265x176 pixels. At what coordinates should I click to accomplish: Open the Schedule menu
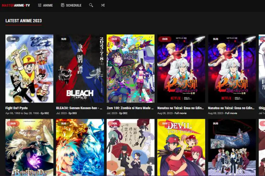(71, 5)
